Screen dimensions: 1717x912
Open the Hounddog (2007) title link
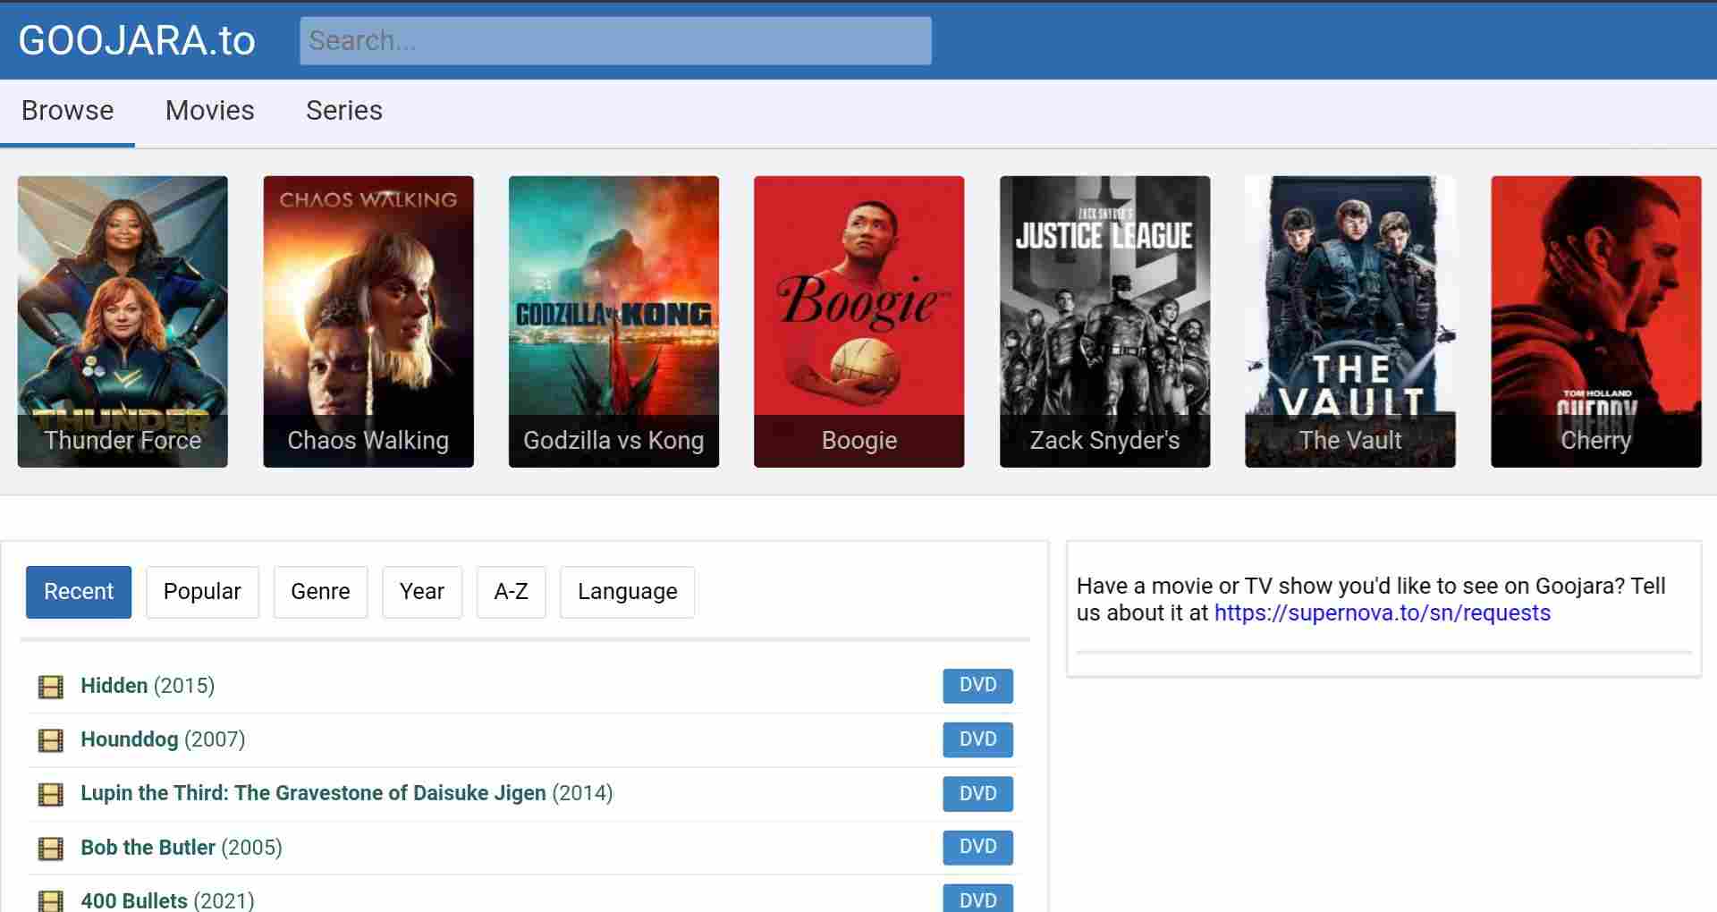(x=163, y=739)
